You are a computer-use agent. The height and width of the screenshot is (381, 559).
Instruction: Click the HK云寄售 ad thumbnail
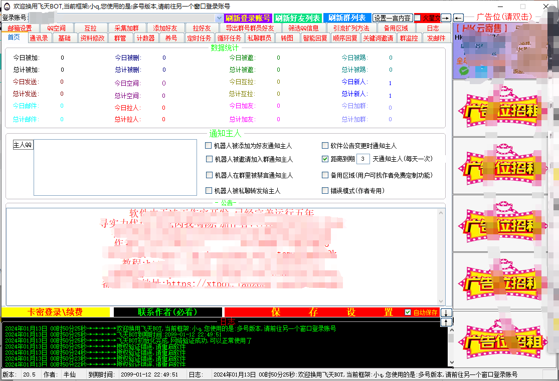pyautogui.click(x=500, y=51)
